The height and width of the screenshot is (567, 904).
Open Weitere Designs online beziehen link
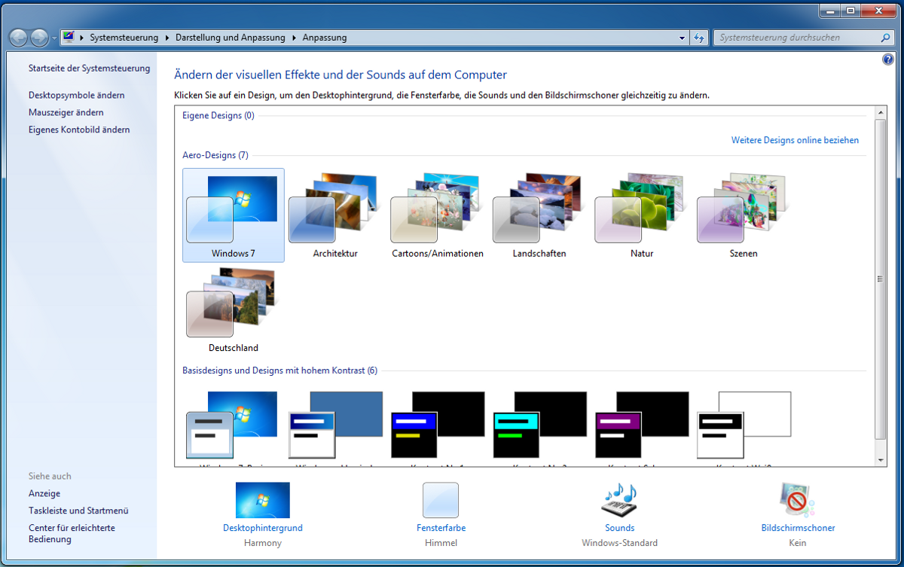click(795, 140)
